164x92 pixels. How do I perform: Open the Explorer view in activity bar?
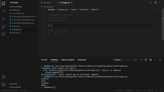[3, 3]
